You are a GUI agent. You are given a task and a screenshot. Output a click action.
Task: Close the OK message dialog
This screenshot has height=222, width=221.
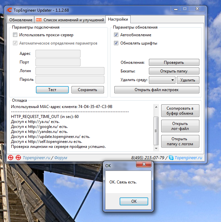coord(144,164)
